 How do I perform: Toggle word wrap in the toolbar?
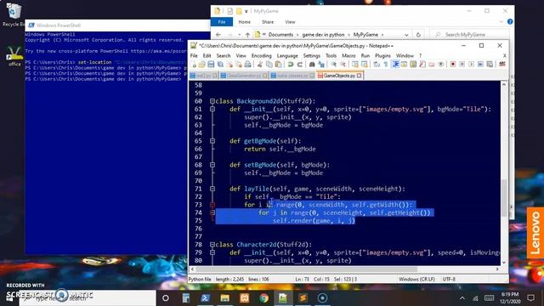pyautogui.click(x=377, y=65)
